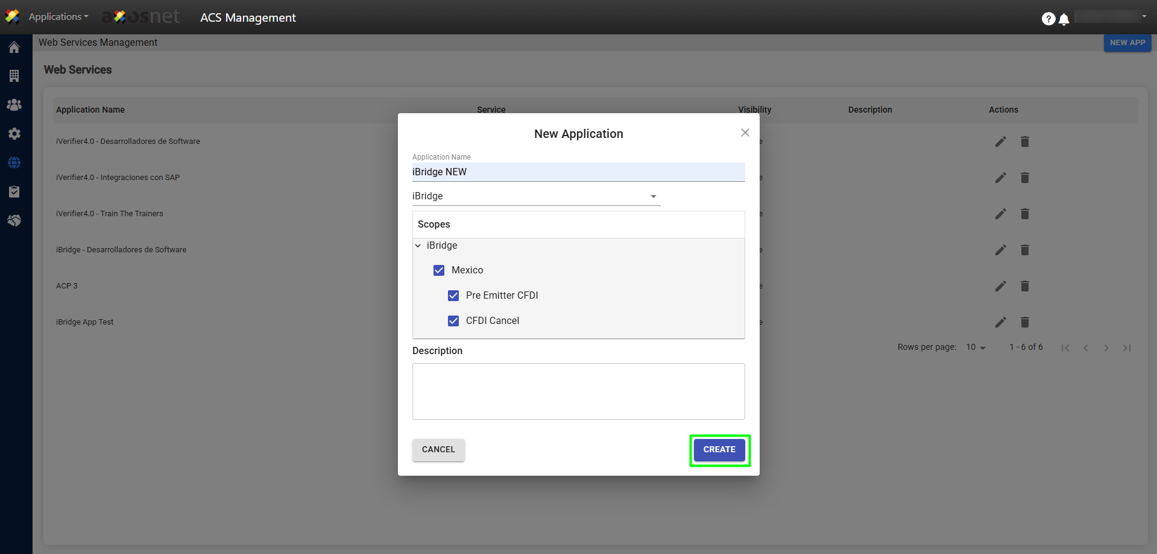Uncheck the Mexico scope checkbox
Viewport: 1157px width, 554px height.
pos(439,270)
